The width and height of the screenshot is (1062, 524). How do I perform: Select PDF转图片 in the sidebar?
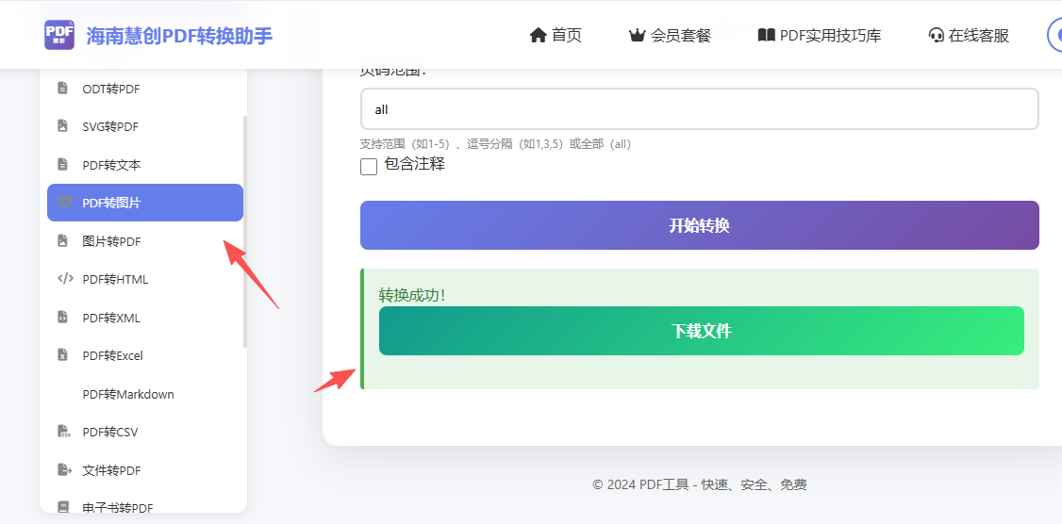145,203
